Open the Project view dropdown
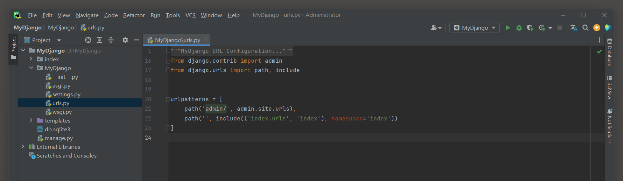 tap(59, 40)
